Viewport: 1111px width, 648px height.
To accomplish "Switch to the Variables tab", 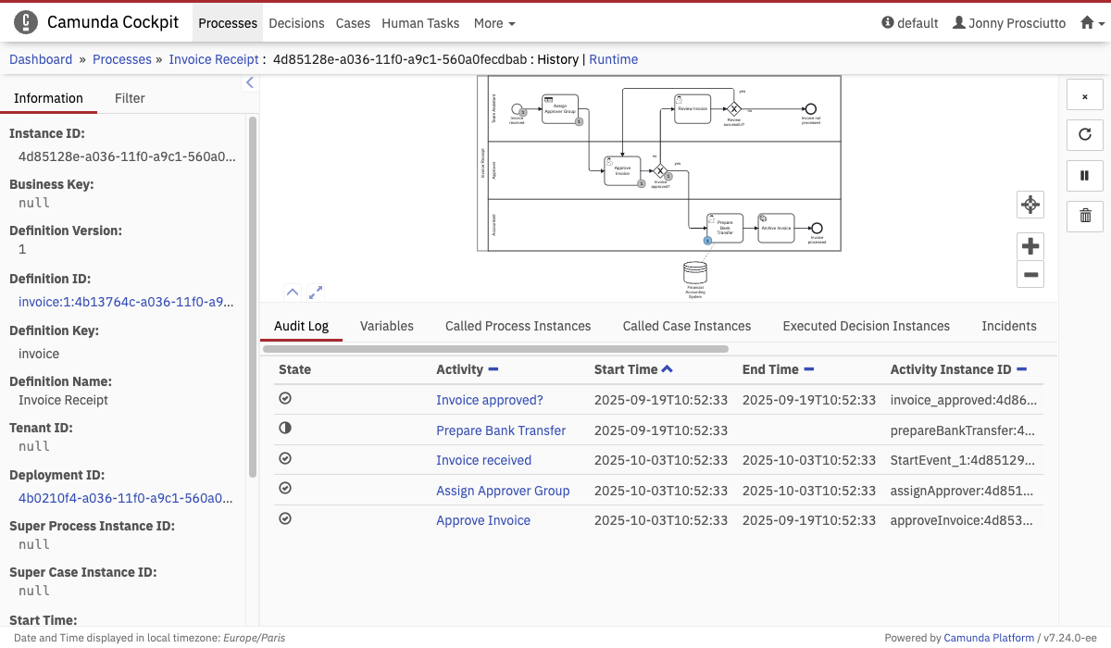I will pos(386,326).
